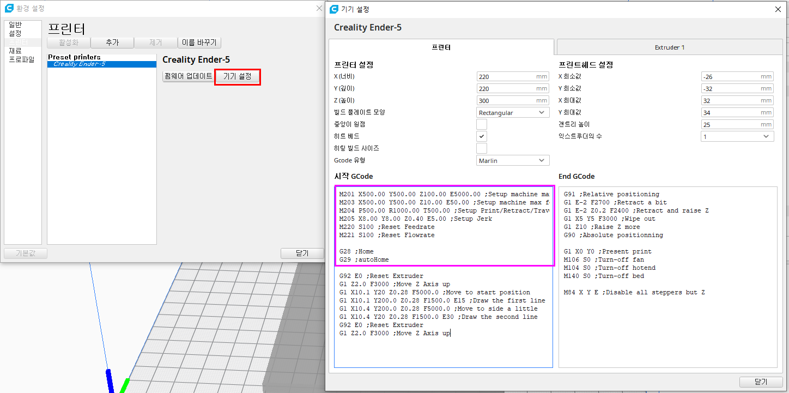The image size is (789, 393).
Task: Click 닫기 in the 환경 설정 window
Action: pyautogui.click(x=302, y=253)
